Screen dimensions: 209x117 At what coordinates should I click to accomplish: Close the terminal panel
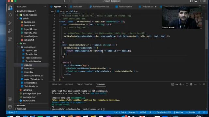[x=204, y=84]
